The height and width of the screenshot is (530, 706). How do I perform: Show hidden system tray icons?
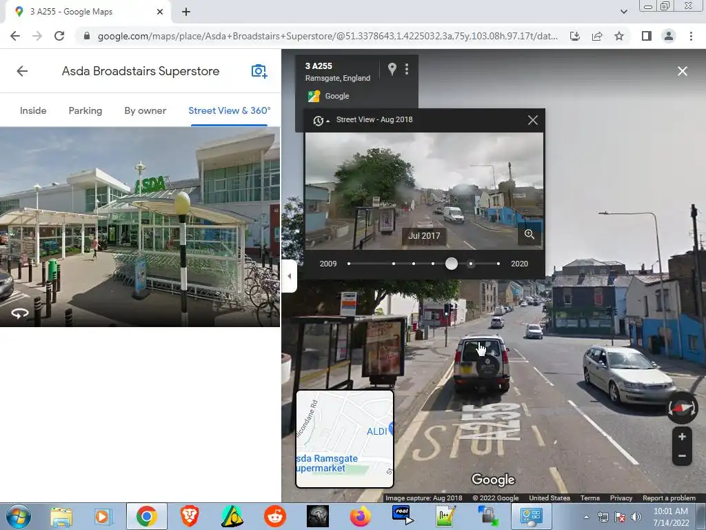point(586,517)
